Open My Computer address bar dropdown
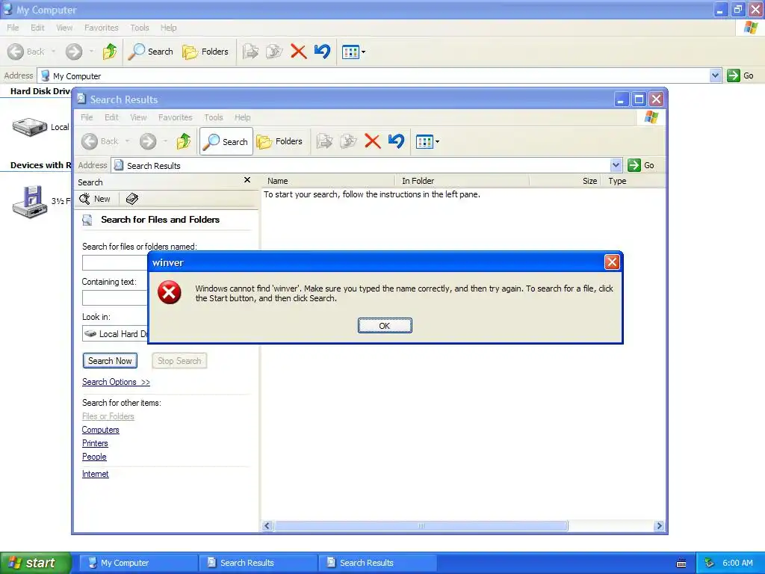Screen dimensions: 765x574 pos(715,75)
